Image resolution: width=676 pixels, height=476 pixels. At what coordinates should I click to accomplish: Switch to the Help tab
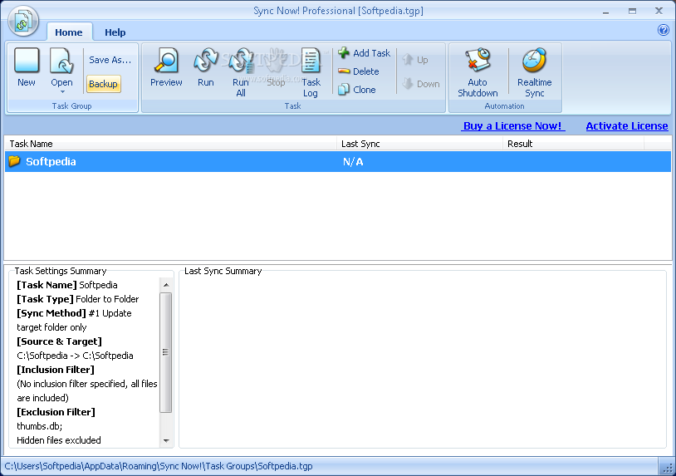115,32
